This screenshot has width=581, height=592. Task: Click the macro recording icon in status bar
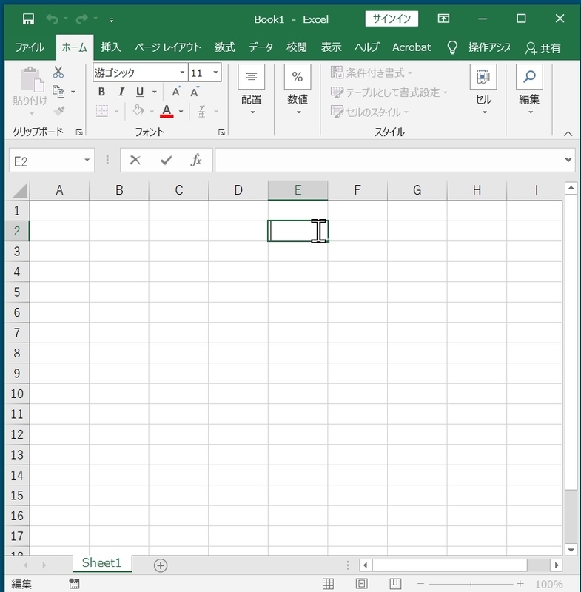tap(74, 583)
